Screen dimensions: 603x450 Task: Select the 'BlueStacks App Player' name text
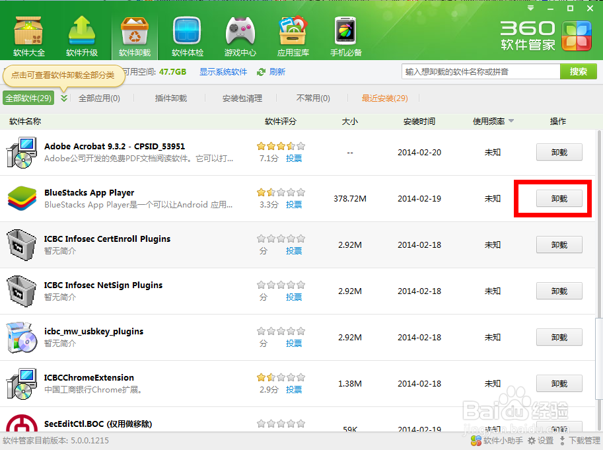coord(89,193)
